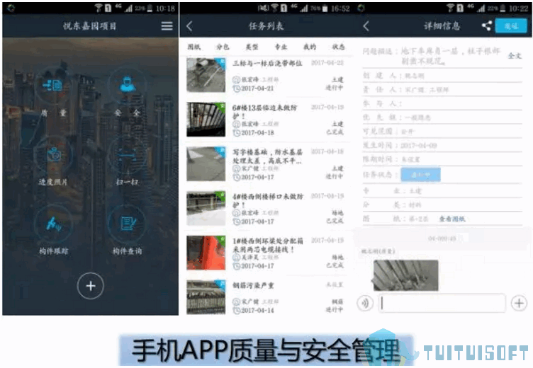Screen dimensions: 533x368
Task: Tap the round plus button on home screen
Action: pos(91,286)
